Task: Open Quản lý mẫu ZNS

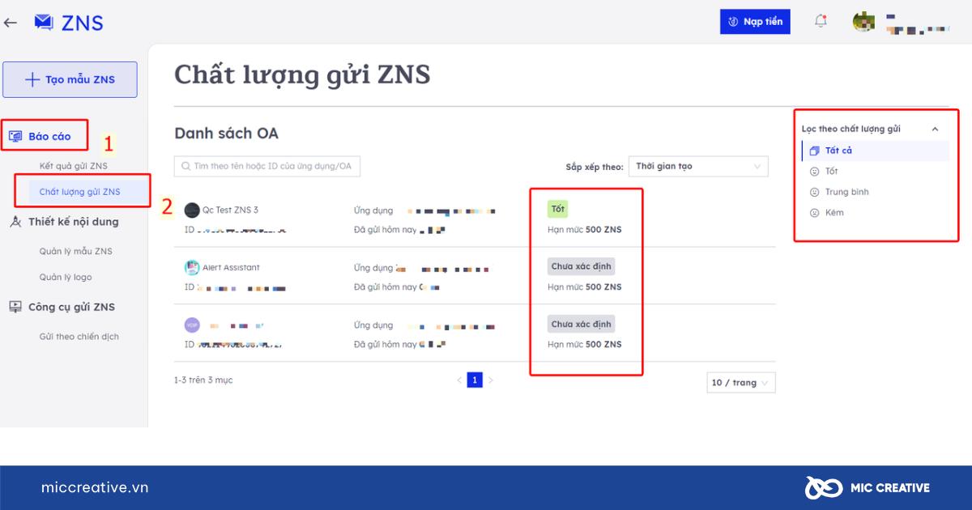Action: coord(76,251)
